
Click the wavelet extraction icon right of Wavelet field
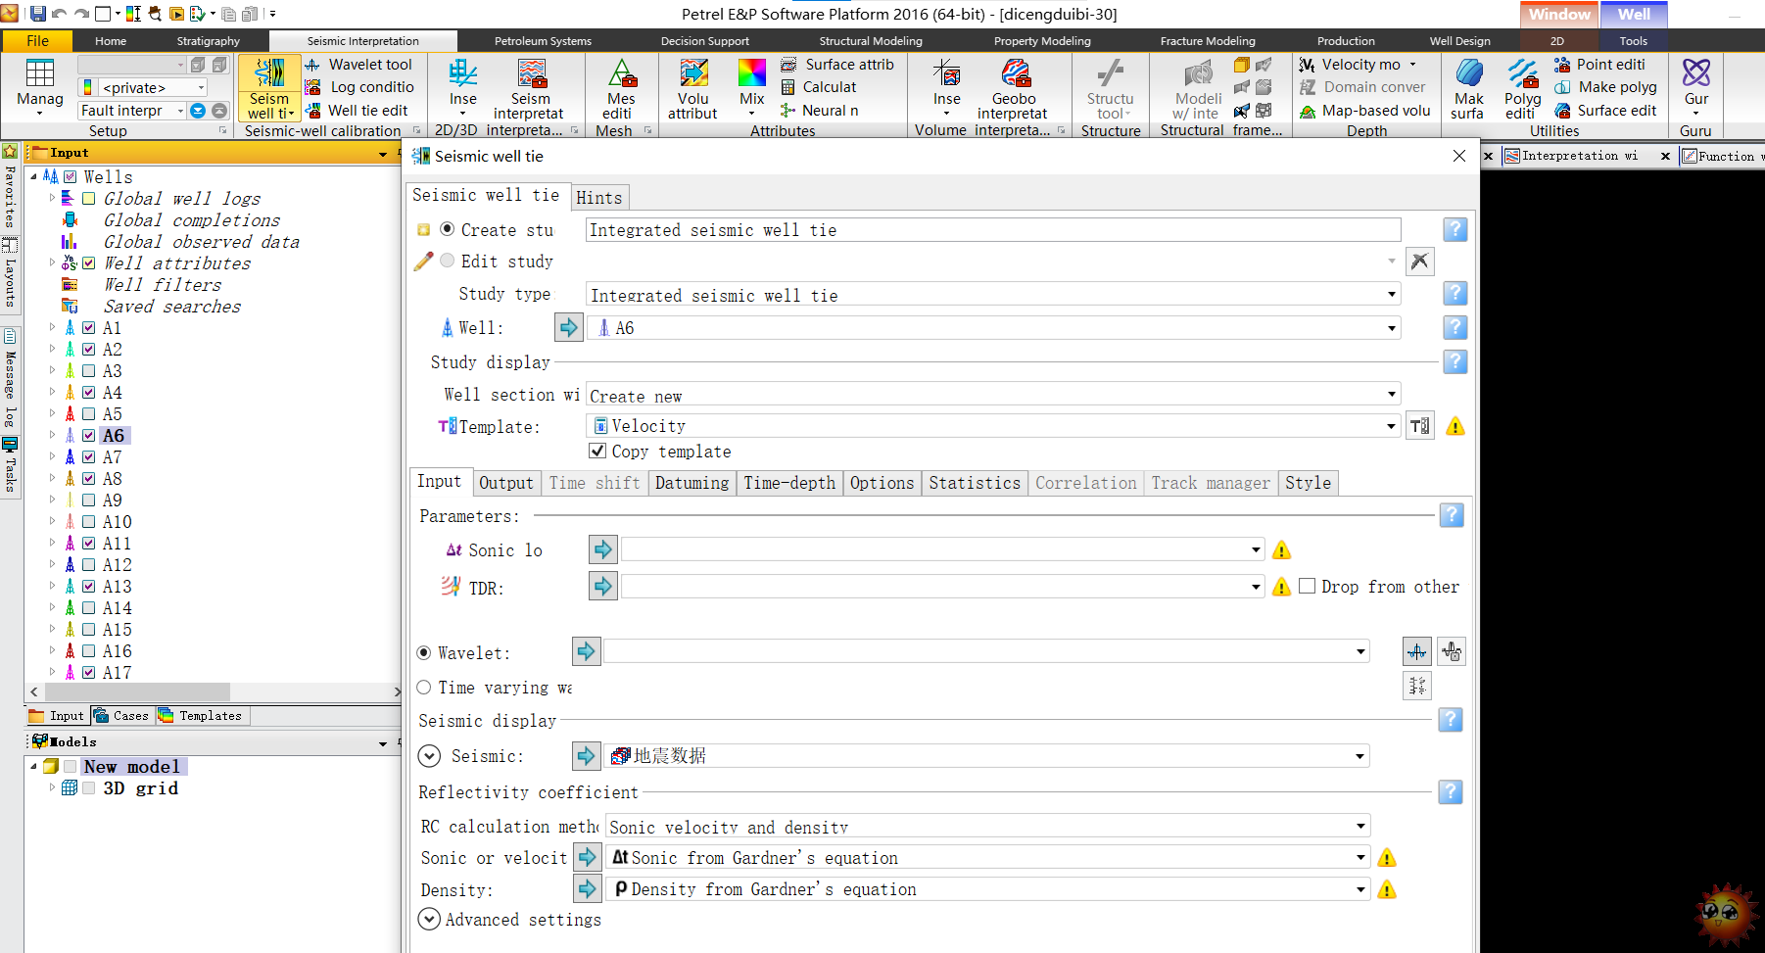(x=1416, y=651)
